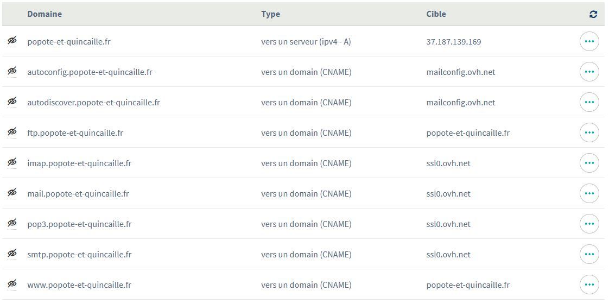Open actions menu for 37.187.139.169 record
The height and width of the screenshot is (303, 609).
[x=589, y=41]
